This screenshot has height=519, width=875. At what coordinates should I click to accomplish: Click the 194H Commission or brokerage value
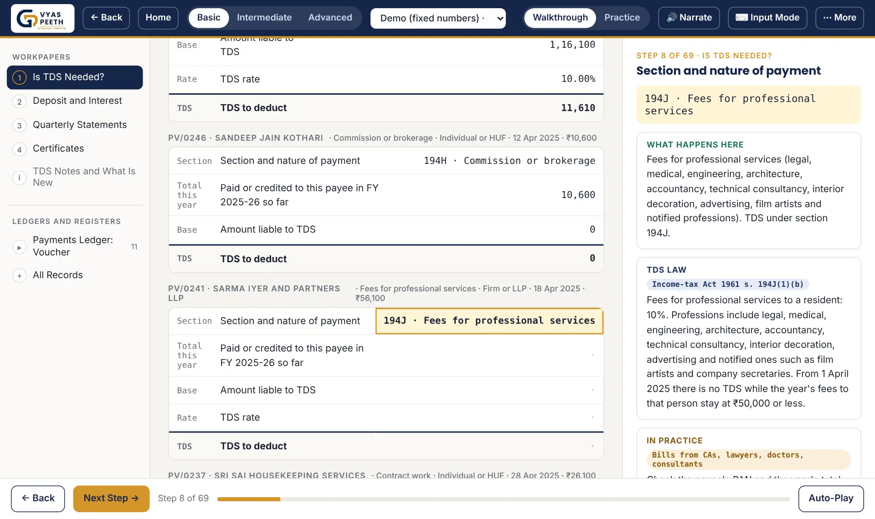pos(510,161)
